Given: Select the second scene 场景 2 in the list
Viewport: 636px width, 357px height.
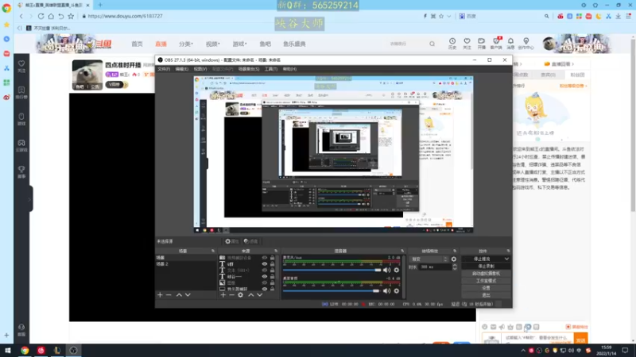Looking at the screenshot, I should (186, 264).
